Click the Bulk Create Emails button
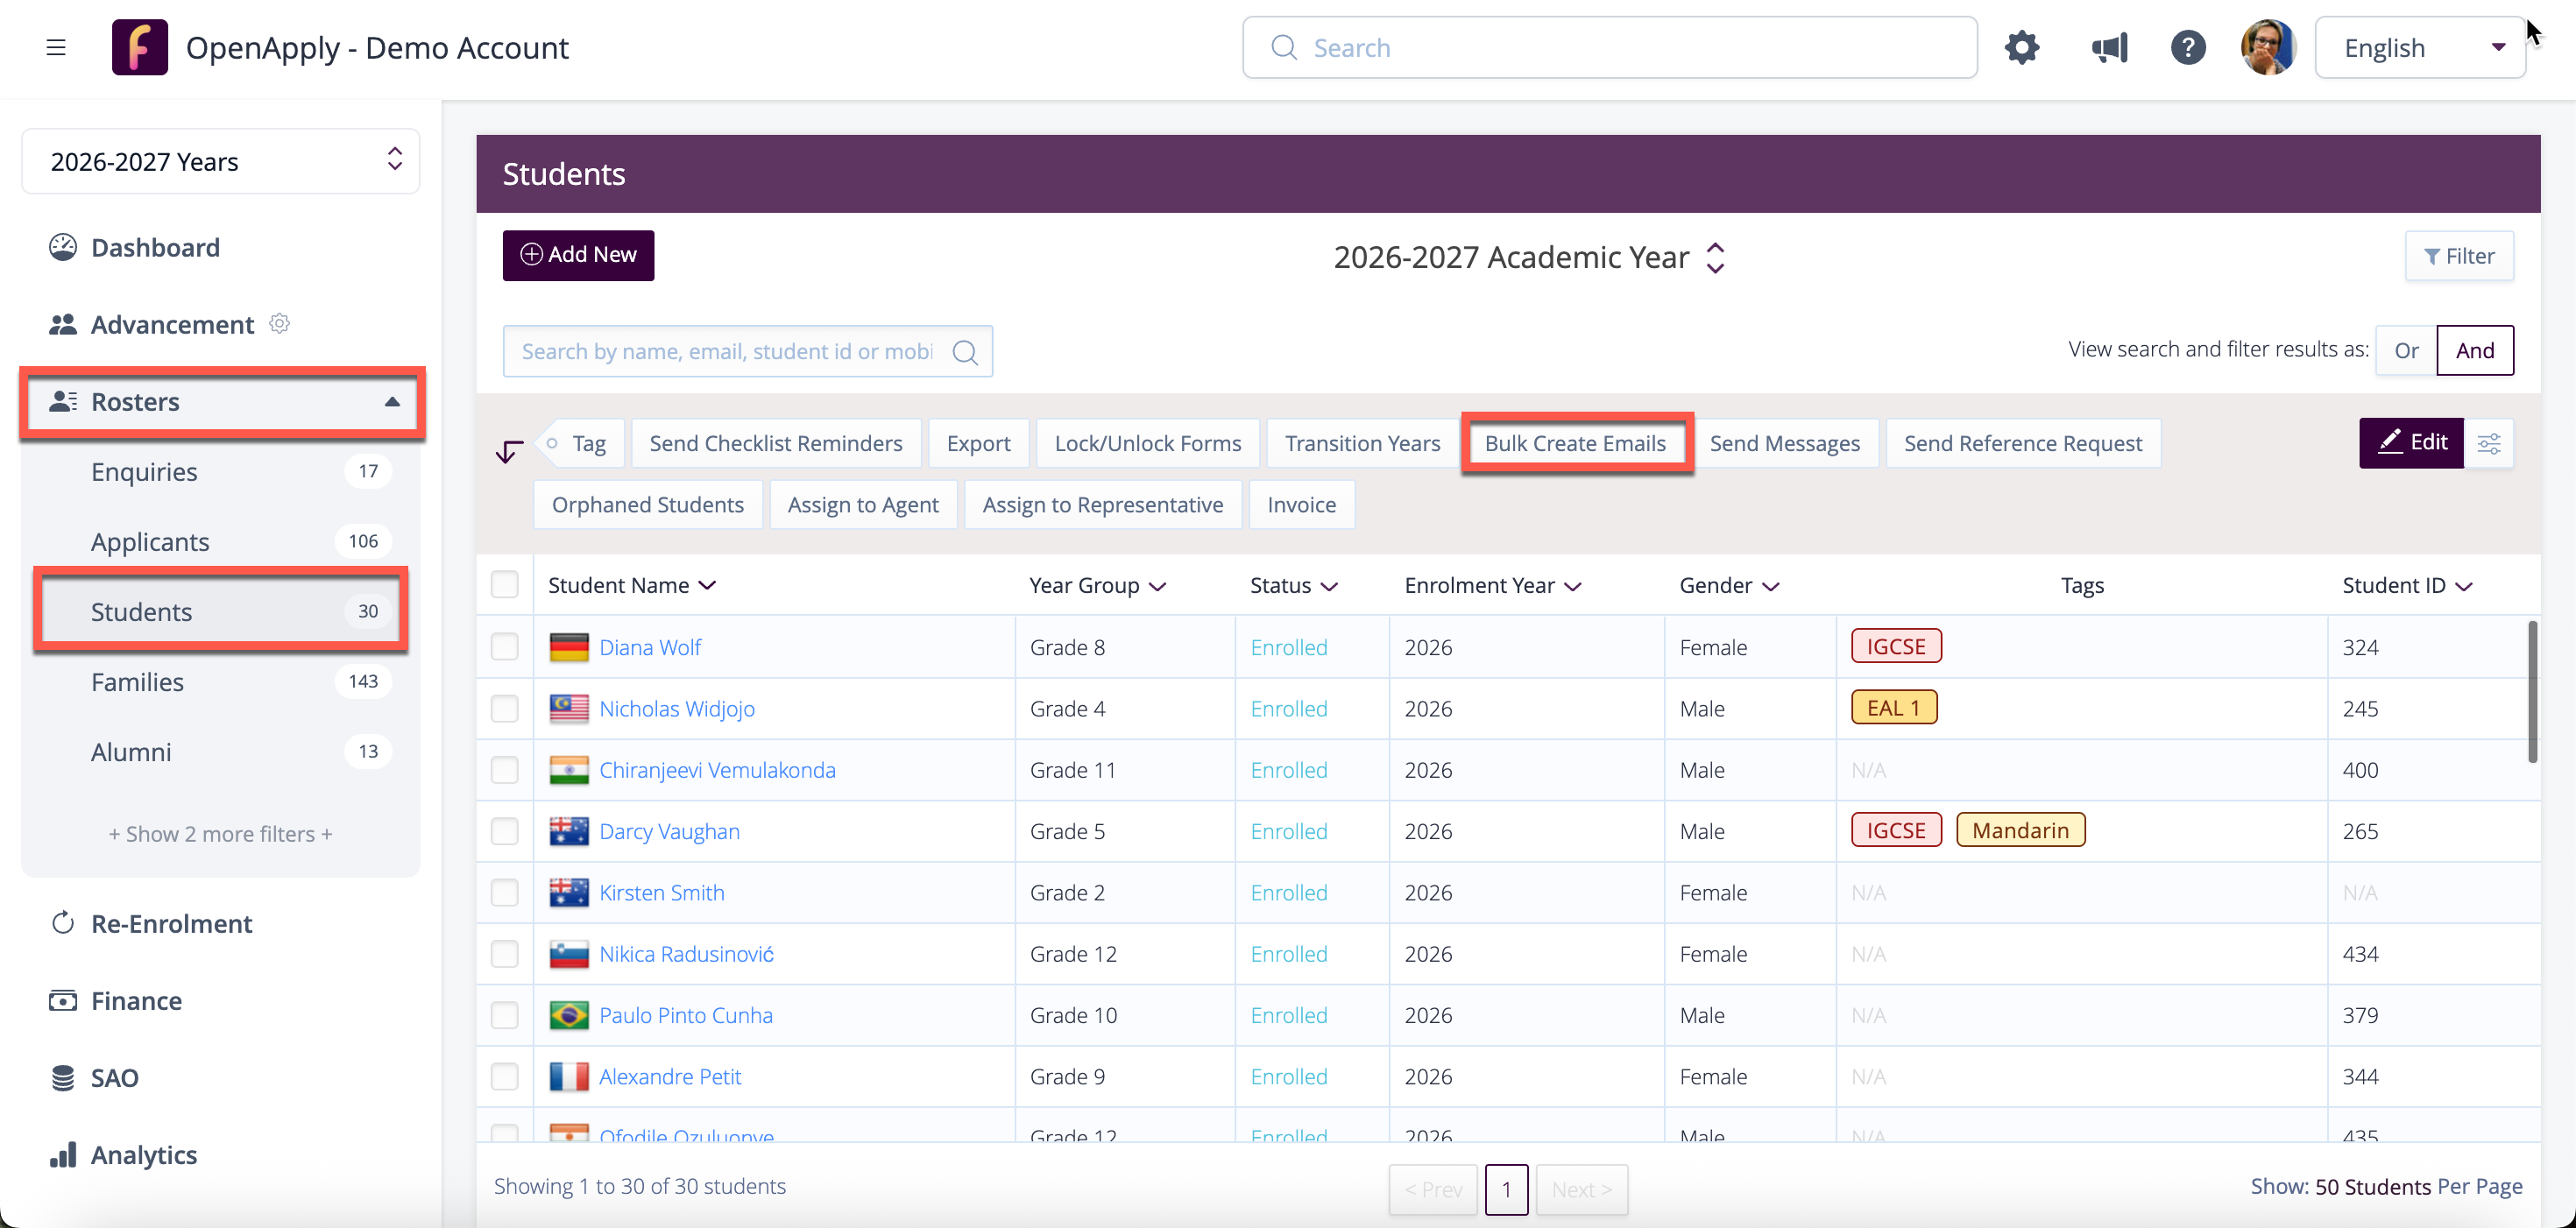Viewport: 2576px width, 1228px height. point(1575,443)
